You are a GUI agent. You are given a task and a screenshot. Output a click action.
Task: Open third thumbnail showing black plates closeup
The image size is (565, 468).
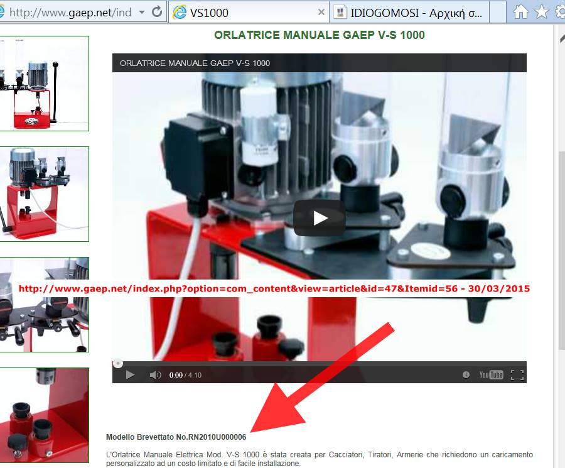tap(44, 305)
